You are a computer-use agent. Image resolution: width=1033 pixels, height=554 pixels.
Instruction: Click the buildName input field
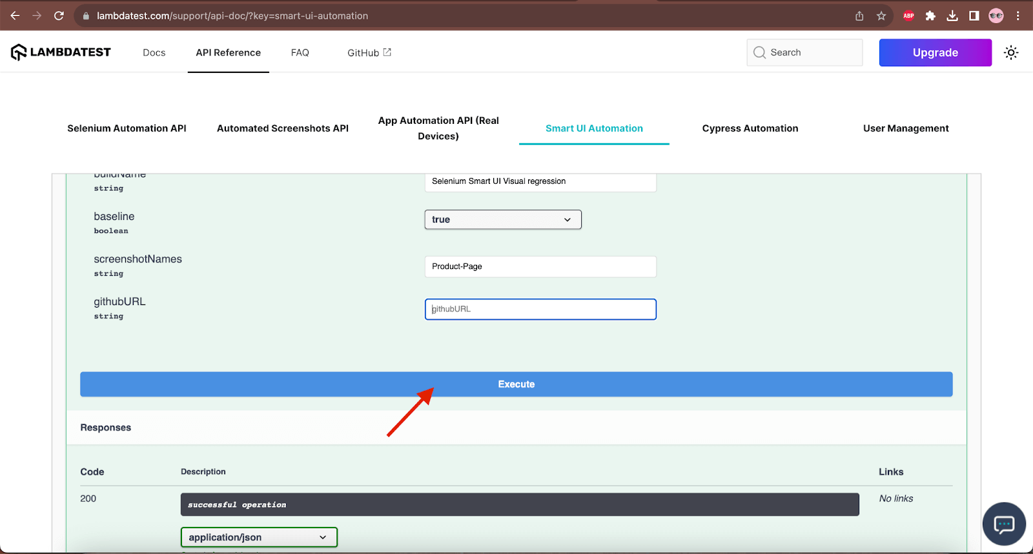pyautogui.click(x=540, y=182)
